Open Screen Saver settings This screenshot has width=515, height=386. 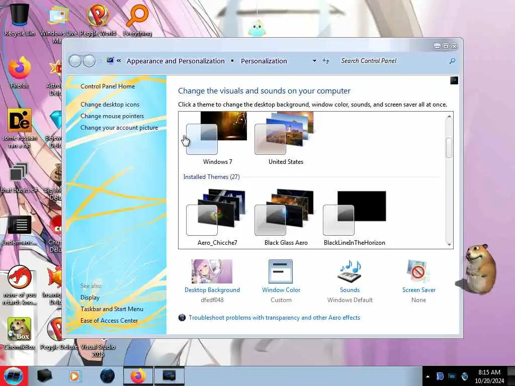[x=419, y=280]
